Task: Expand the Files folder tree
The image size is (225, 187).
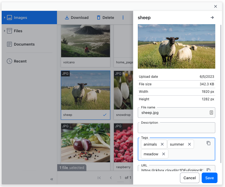Action: (x=4, y=31)
